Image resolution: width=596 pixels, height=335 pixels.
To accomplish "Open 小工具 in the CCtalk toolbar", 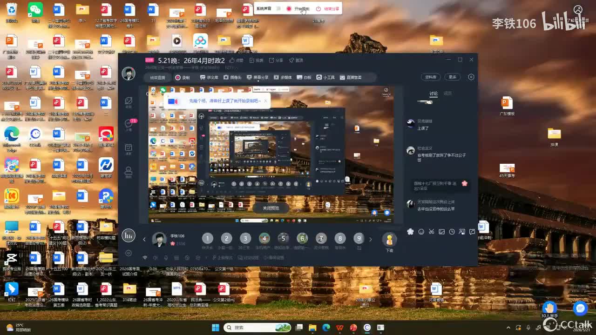I will tap(325, 77).
